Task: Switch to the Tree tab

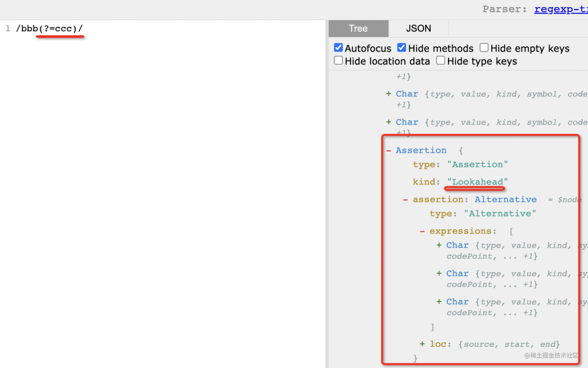Action: (x=358, y=29)
